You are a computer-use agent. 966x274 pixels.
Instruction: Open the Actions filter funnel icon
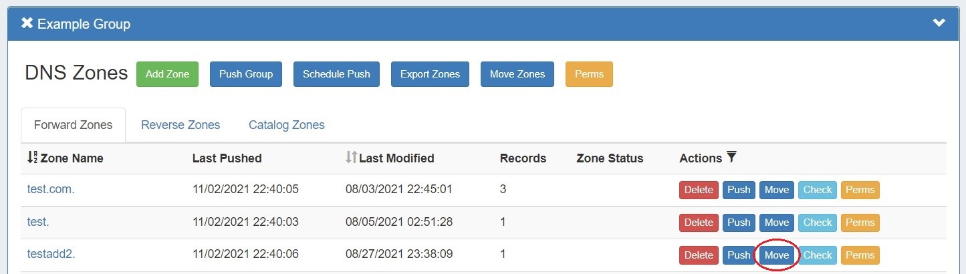click(731, 158)
